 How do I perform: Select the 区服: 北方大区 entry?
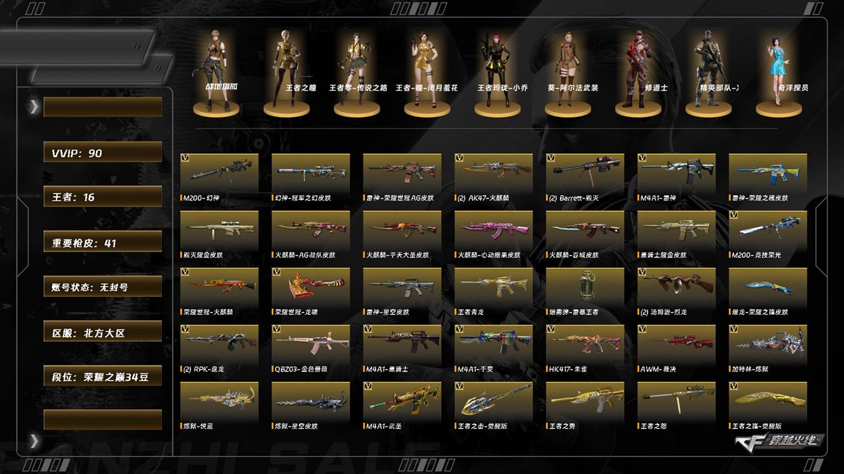tap(103, 332)
